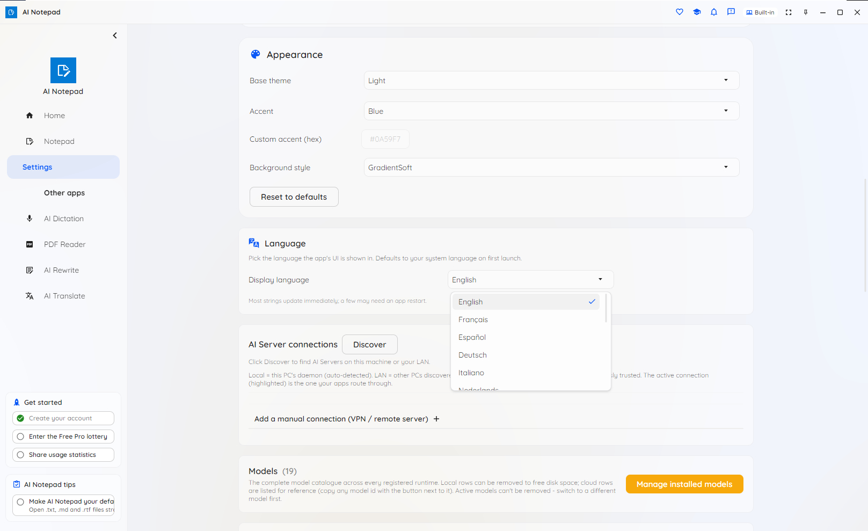Open AI Translate from Other apps
868x531 pixels.
point(63,296)
